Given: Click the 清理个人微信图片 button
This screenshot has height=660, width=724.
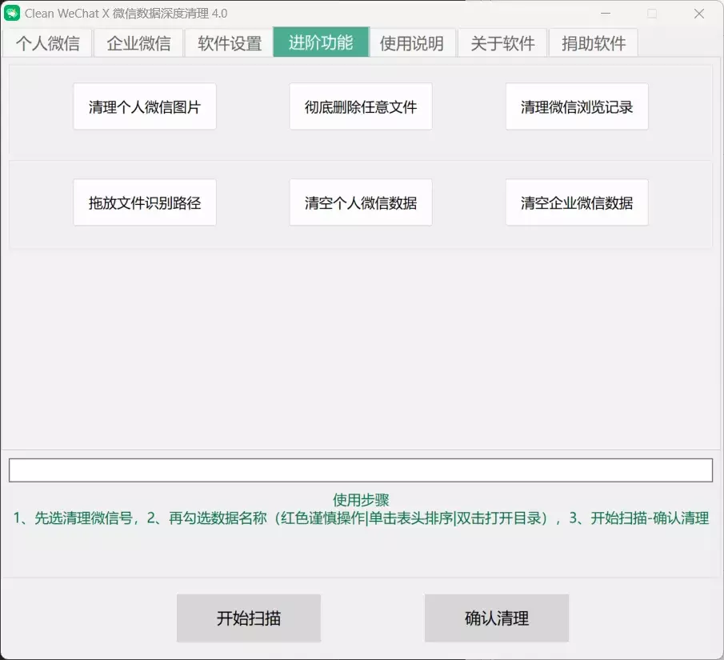Looking at the screenshot, I should tap(145, 106).
